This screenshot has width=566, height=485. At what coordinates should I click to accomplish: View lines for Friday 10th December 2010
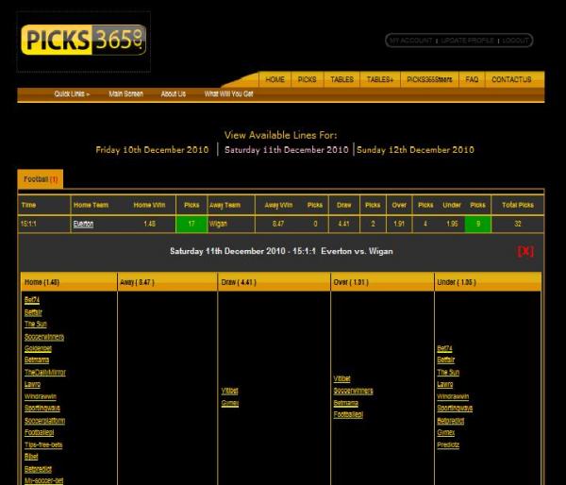click(154, 149)
